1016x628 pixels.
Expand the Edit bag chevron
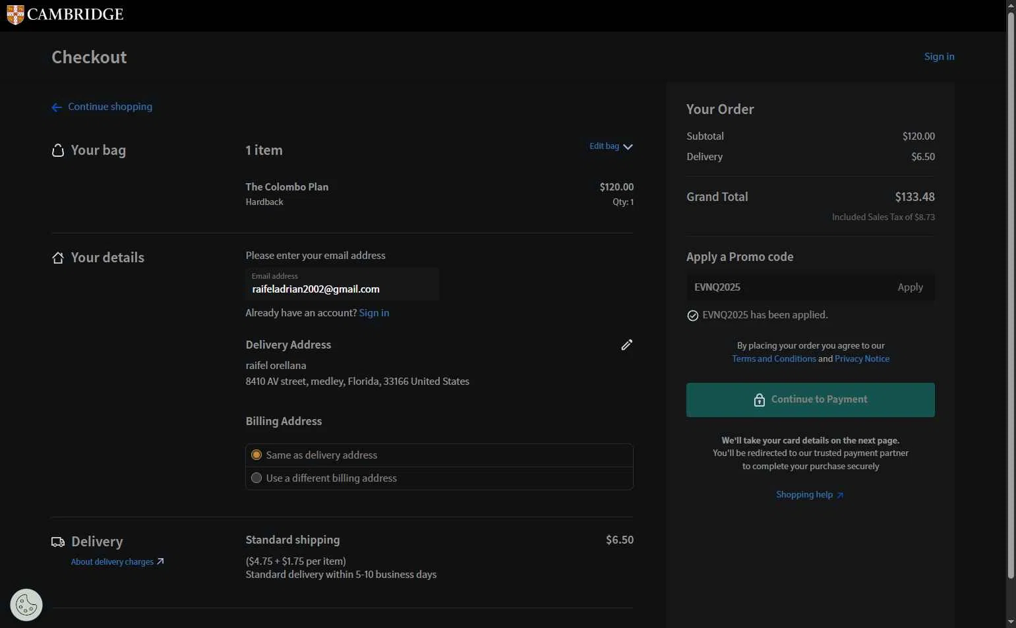pyautogui.click(x=628, y=147)
